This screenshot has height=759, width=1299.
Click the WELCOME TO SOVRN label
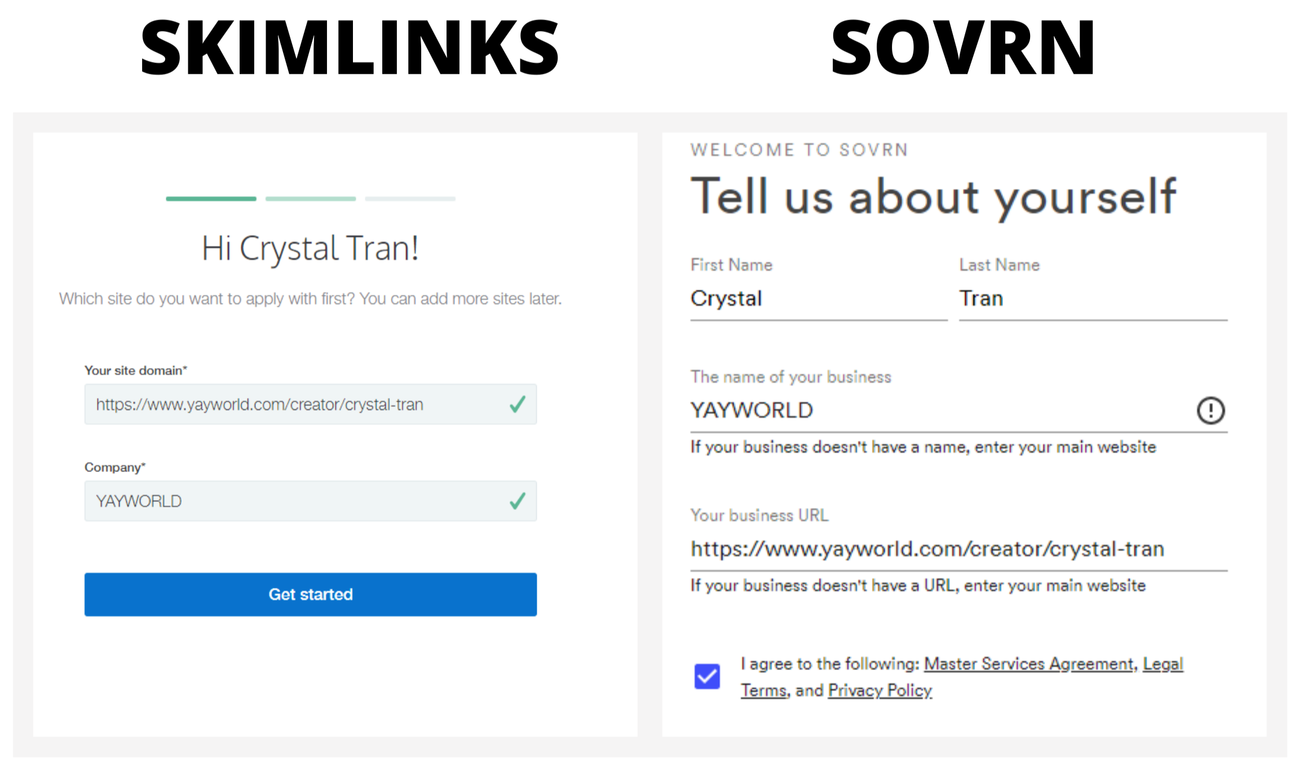799,150
